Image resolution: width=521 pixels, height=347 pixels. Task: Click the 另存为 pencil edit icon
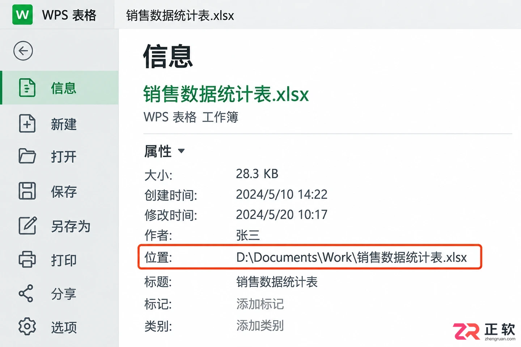27,226
